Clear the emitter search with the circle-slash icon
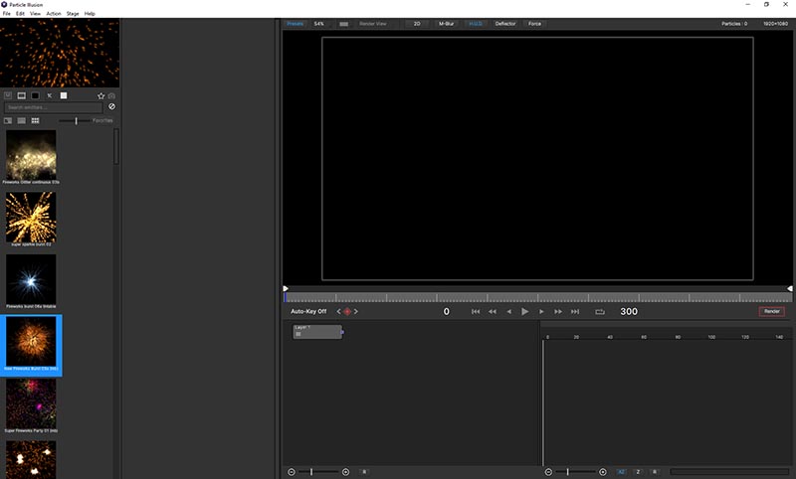 tap(111, 107)
